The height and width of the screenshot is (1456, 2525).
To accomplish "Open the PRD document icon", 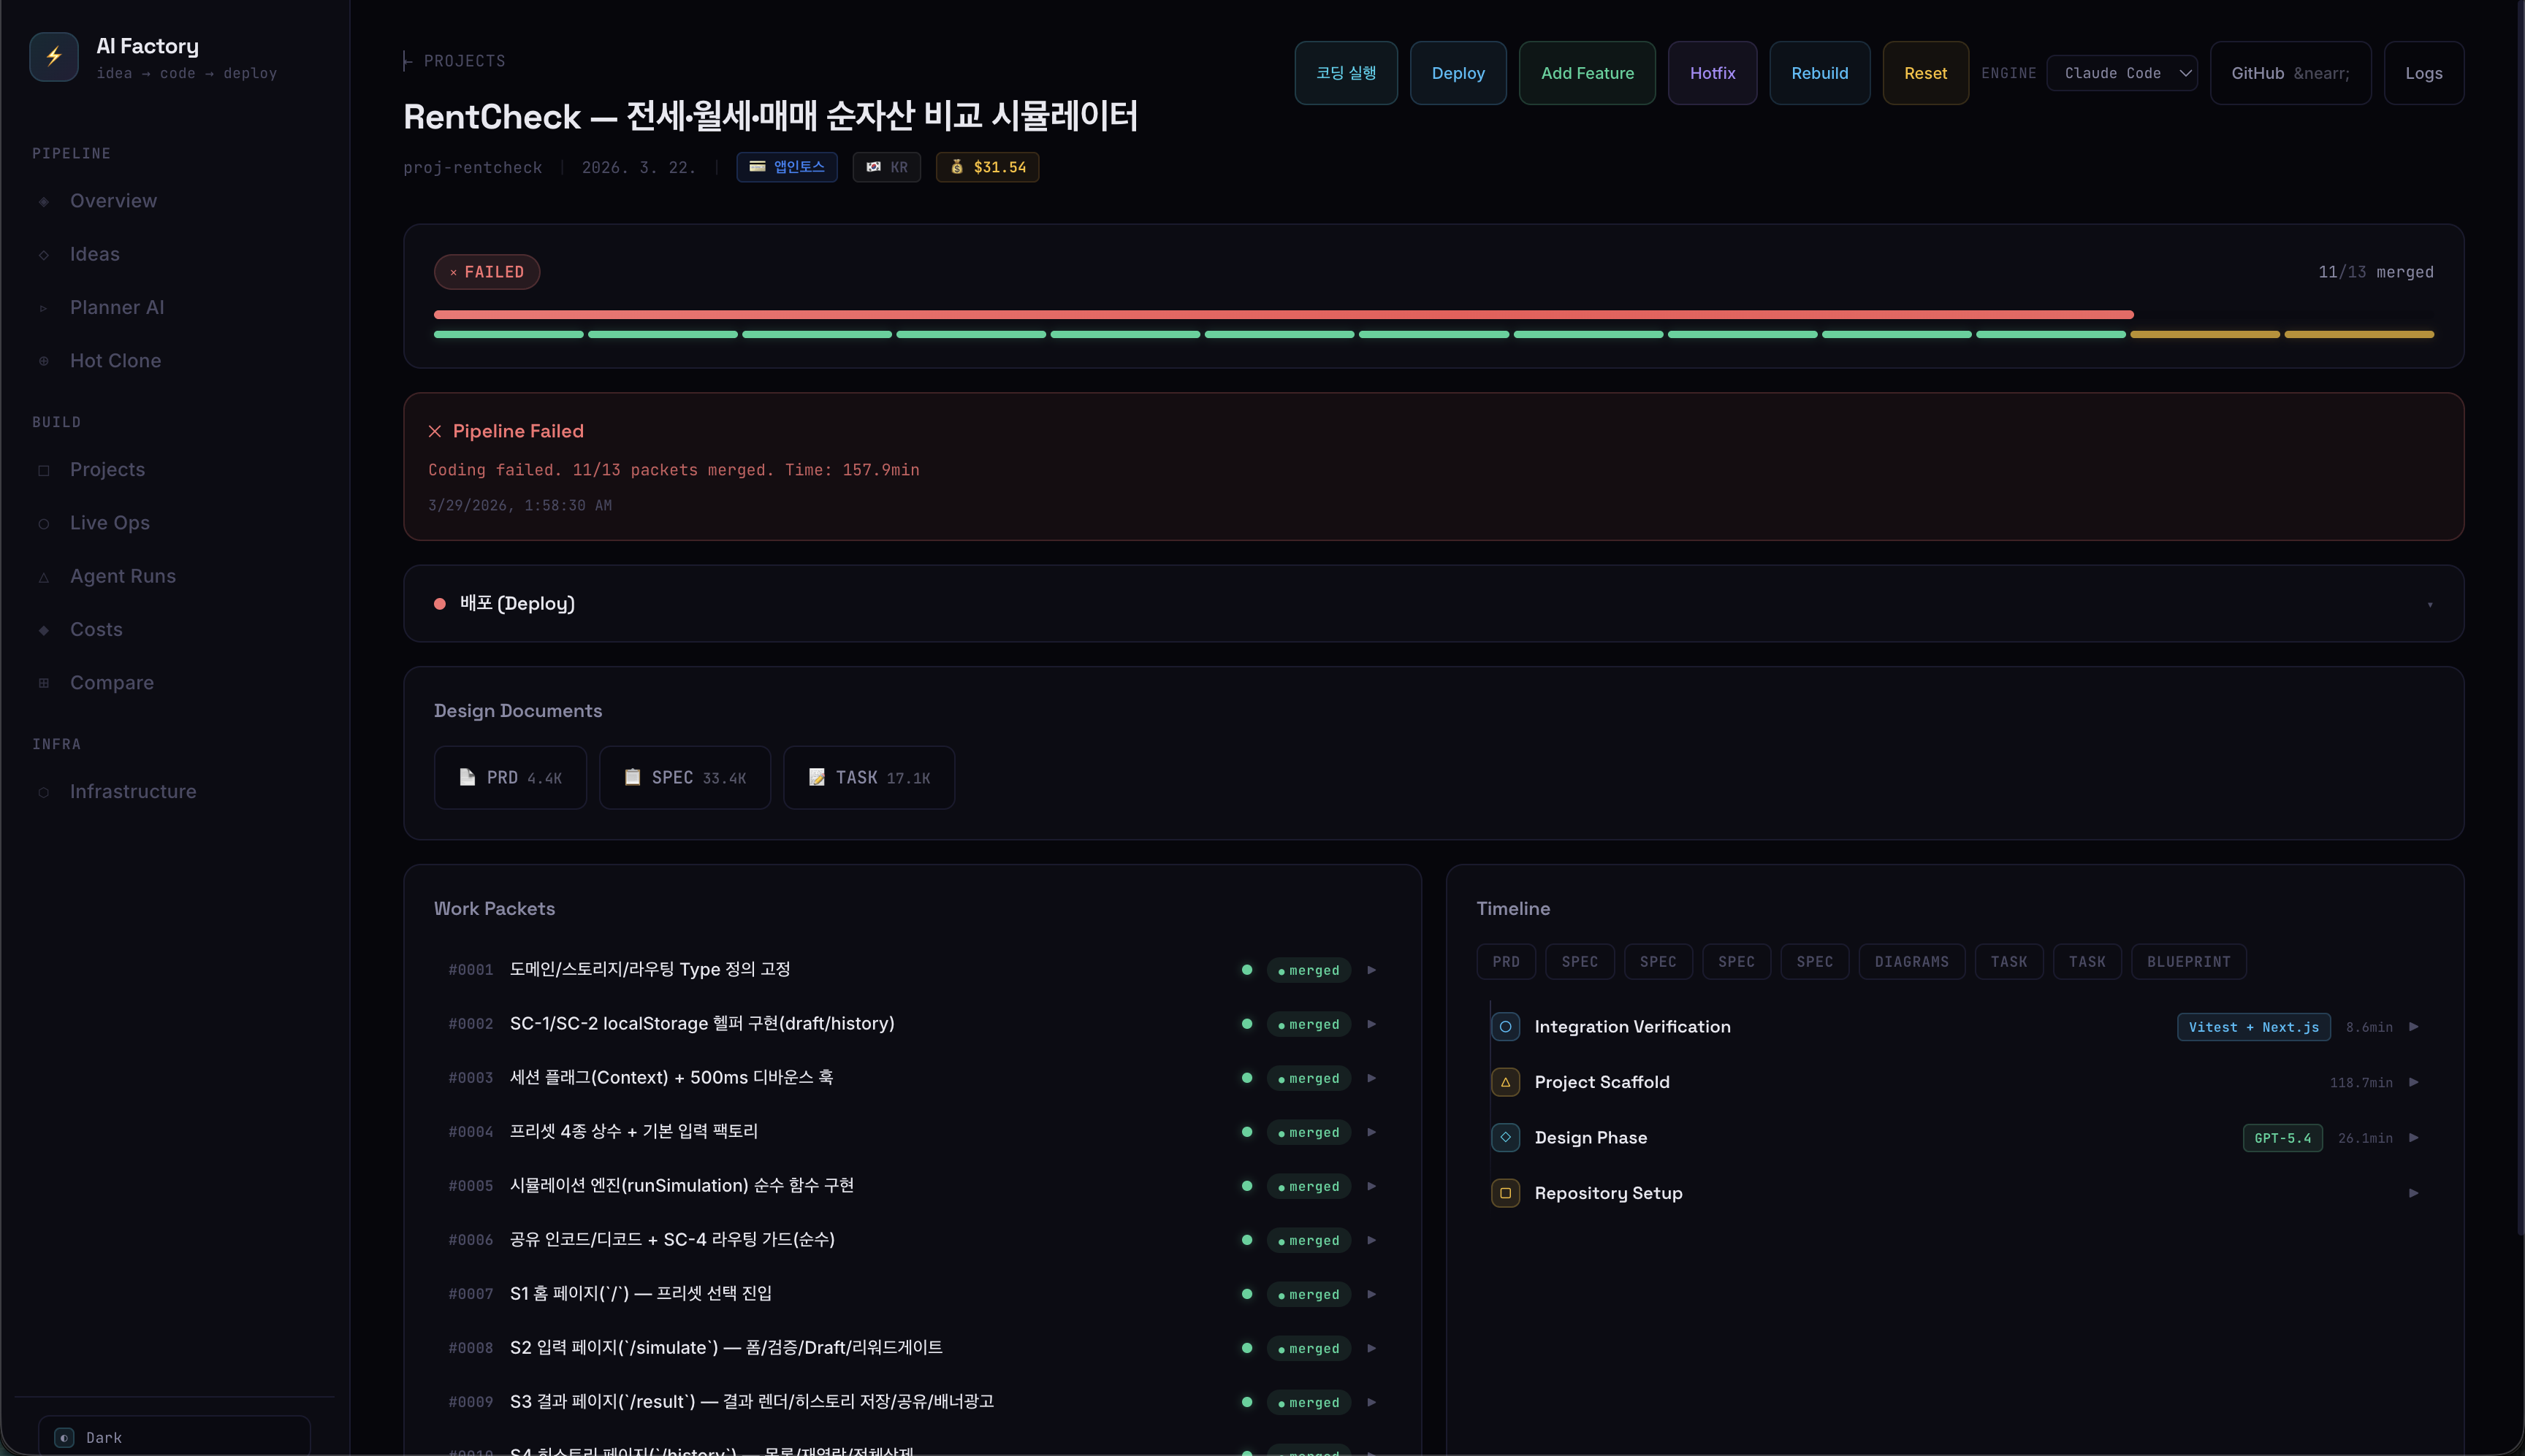I will [467, 777].
